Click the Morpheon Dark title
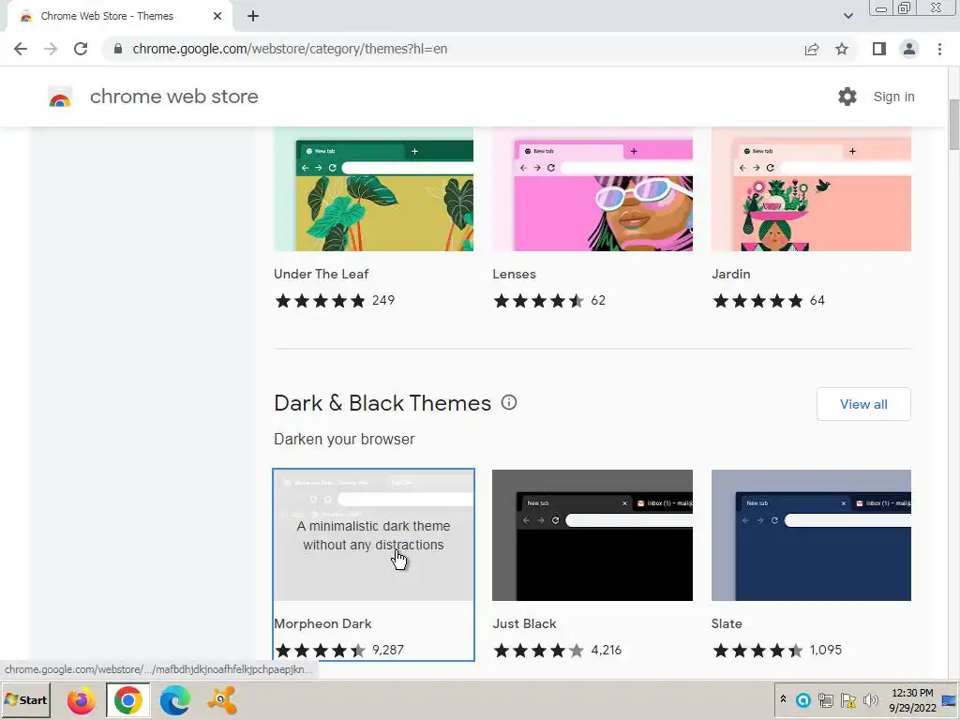The height and width of the screenshot is (720, 960). [322, 623]
